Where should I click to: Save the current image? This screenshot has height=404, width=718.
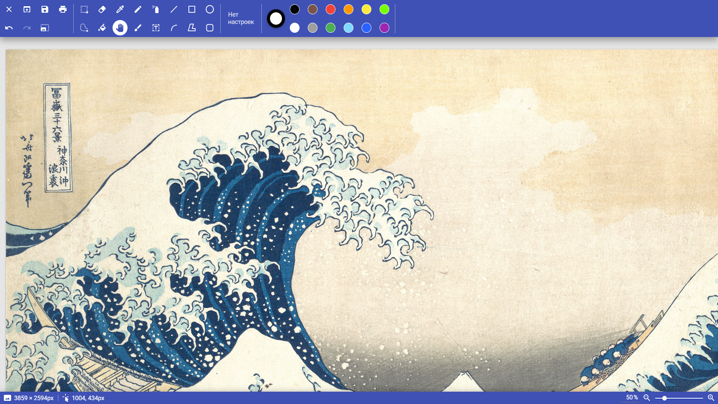click(x=45, y=9)
